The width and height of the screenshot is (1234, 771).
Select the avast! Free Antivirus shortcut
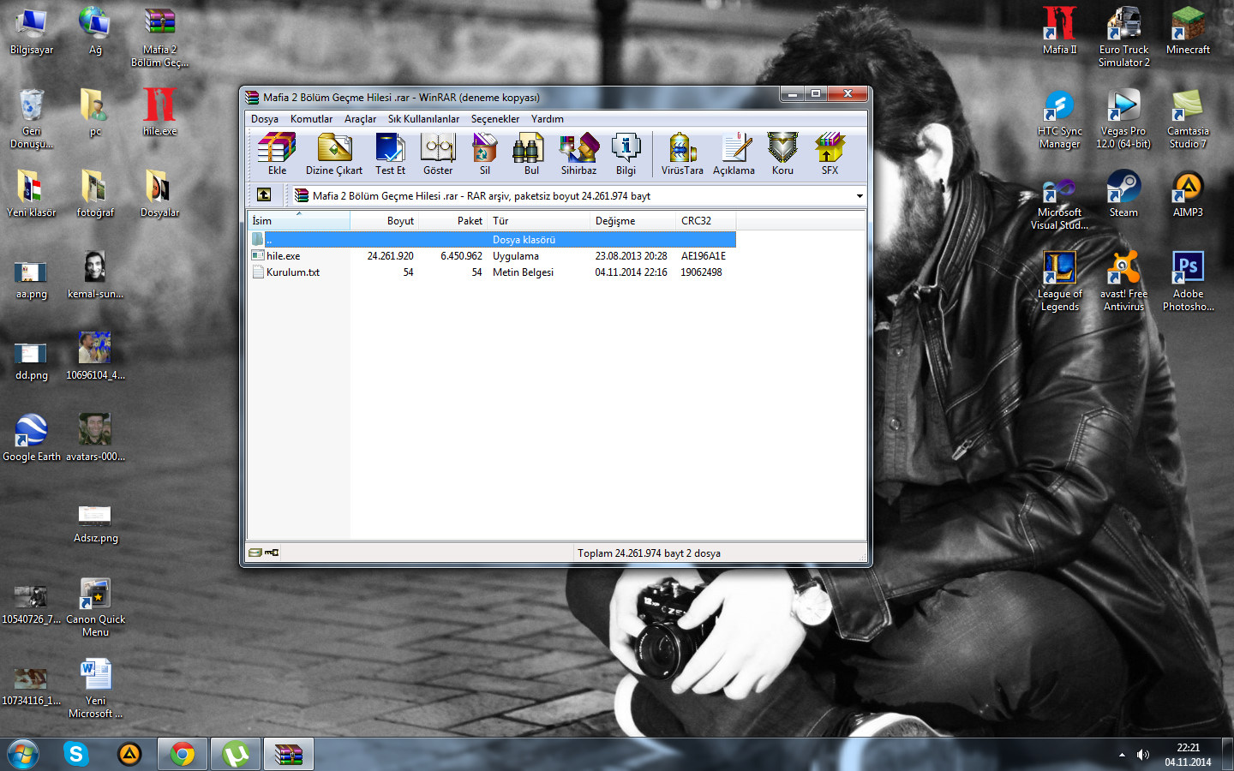[x=1123, y=281]
